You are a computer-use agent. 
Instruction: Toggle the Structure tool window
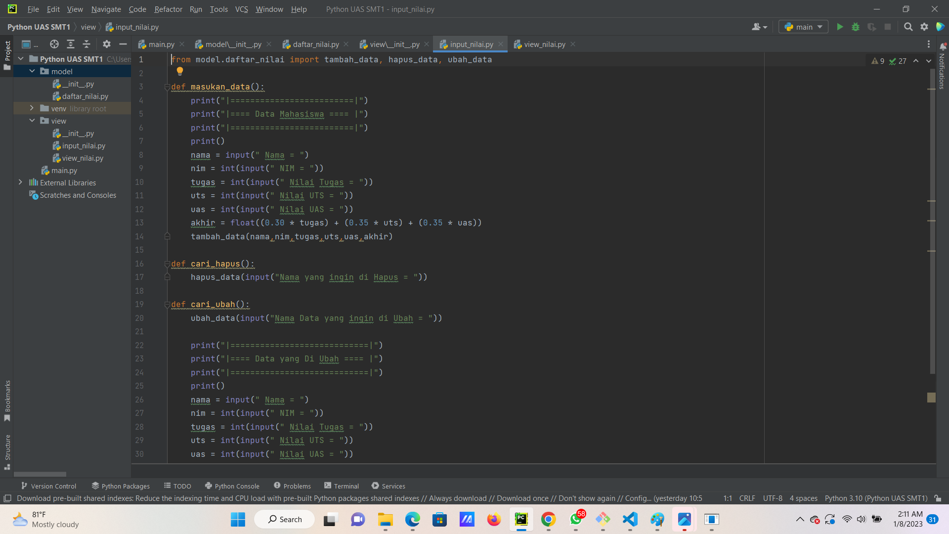pyautogui.click(x=7, y=451)
